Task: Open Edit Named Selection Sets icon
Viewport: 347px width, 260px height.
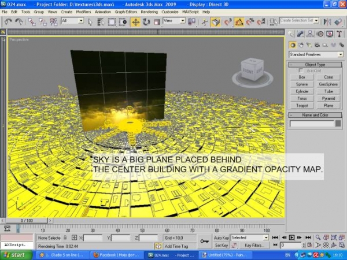Action: (274, 22)
